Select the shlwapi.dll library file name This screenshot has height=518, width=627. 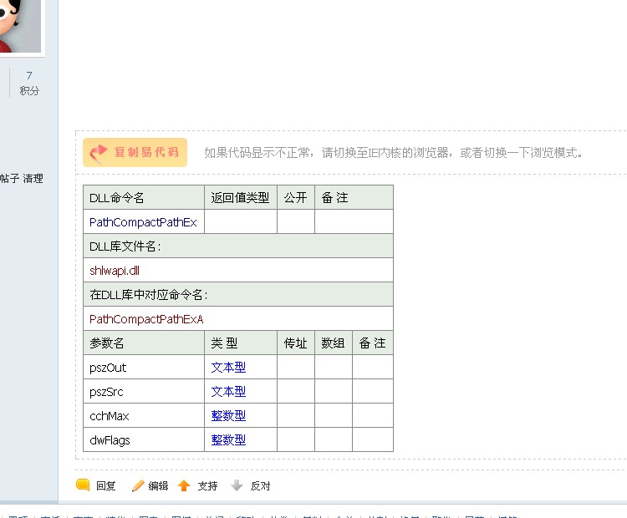(x=115, y=271)
